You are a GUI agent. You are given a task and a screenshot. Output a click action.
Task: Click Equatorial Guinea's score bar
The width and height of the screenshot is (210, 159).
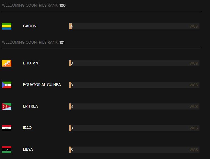coord(134,85)
